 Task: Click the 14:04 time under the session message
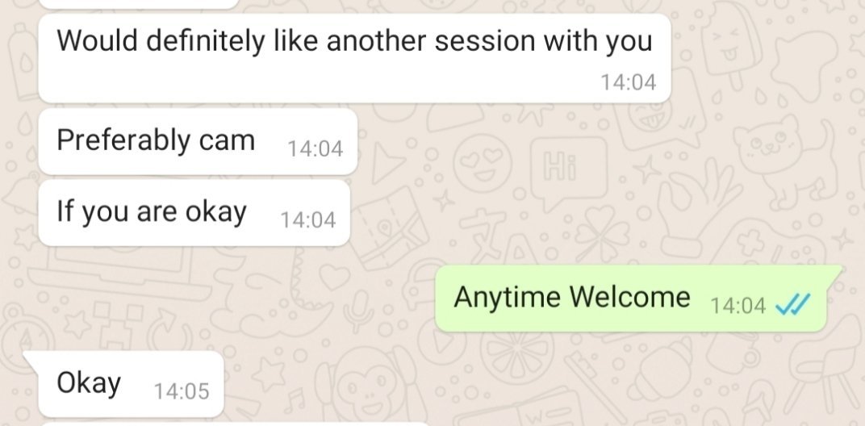(x=628, y=82)
